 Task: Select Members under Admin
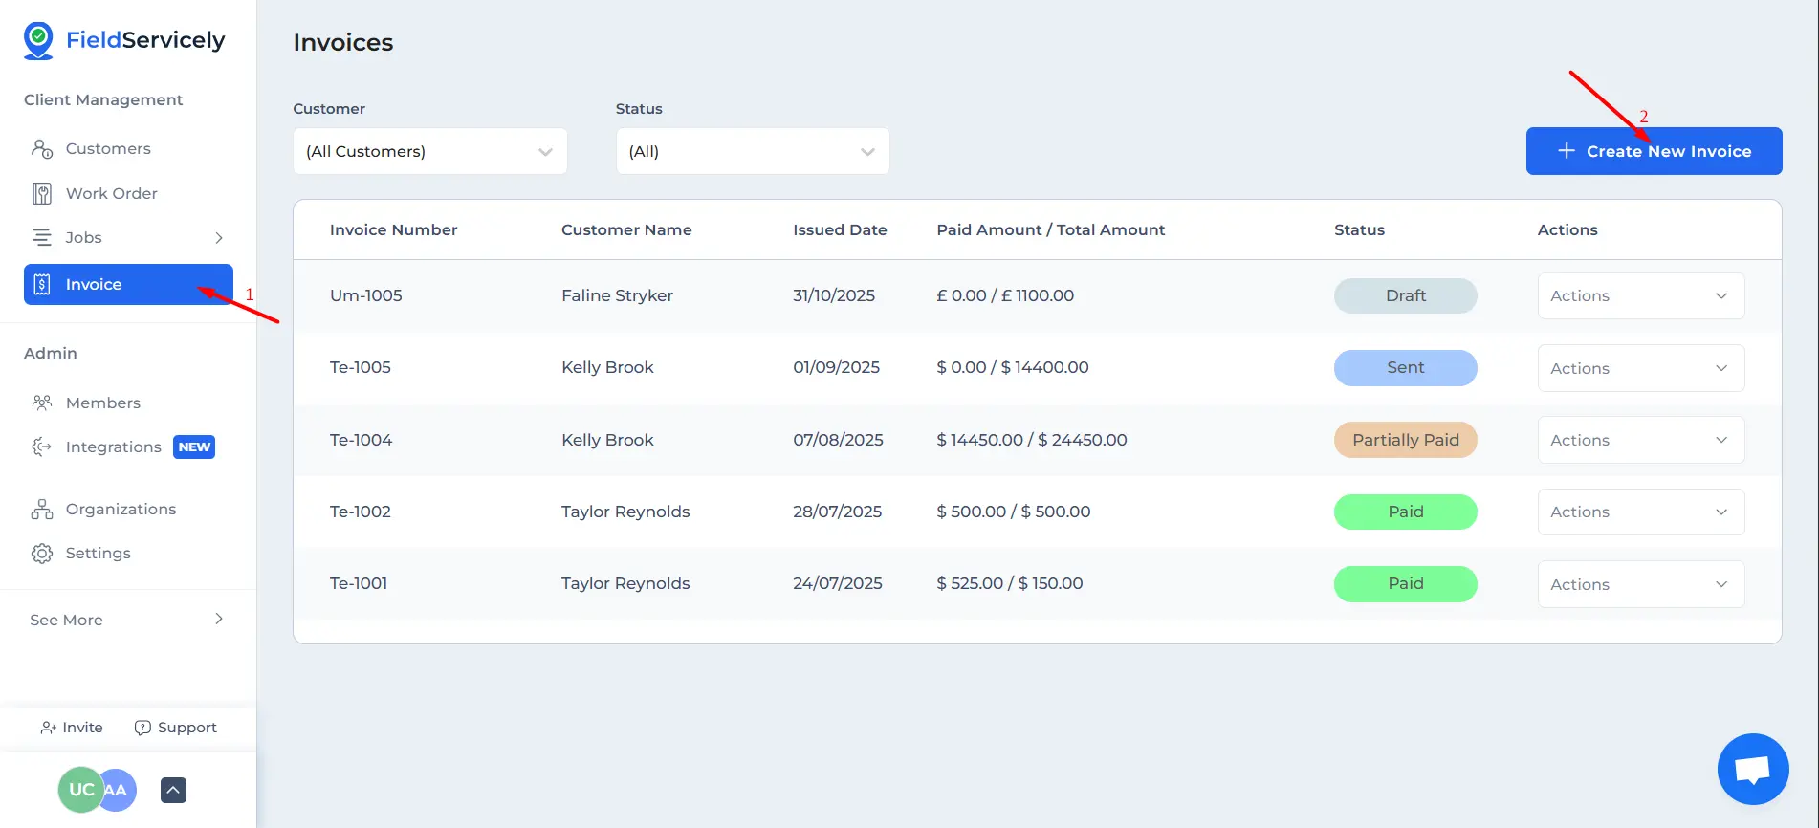pos(103,403)
